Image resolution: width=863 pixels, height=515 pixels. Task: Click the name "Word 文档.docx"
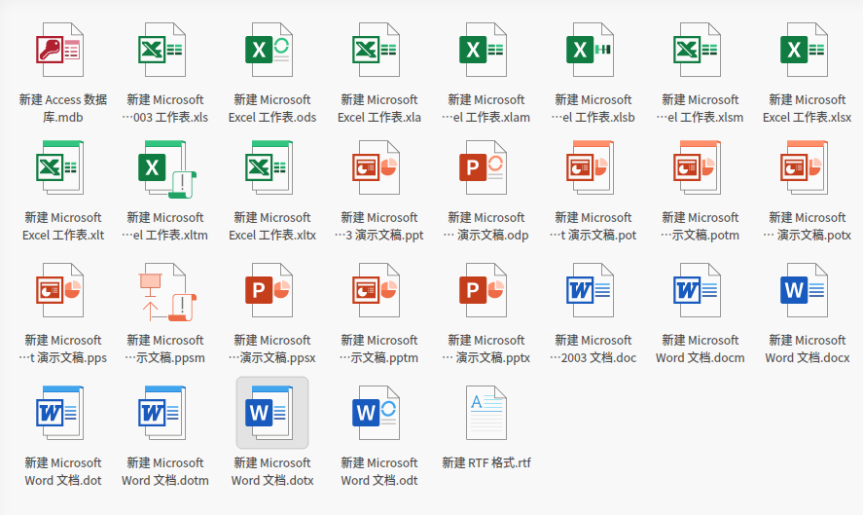(x=807, y=358)
